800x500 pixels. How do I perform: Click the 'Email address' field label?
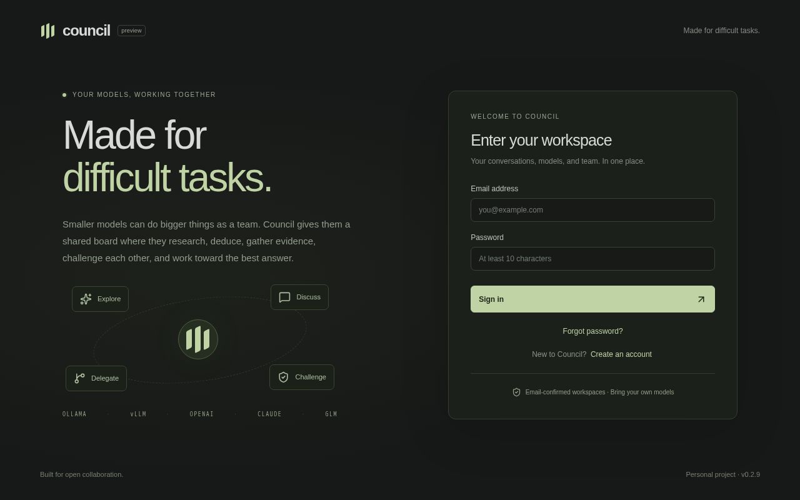(x=494, y=189)
